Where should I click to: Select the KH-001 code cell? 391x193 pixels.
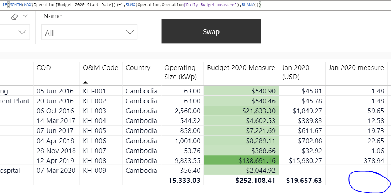pyautogui.click(x=94, y=91)
